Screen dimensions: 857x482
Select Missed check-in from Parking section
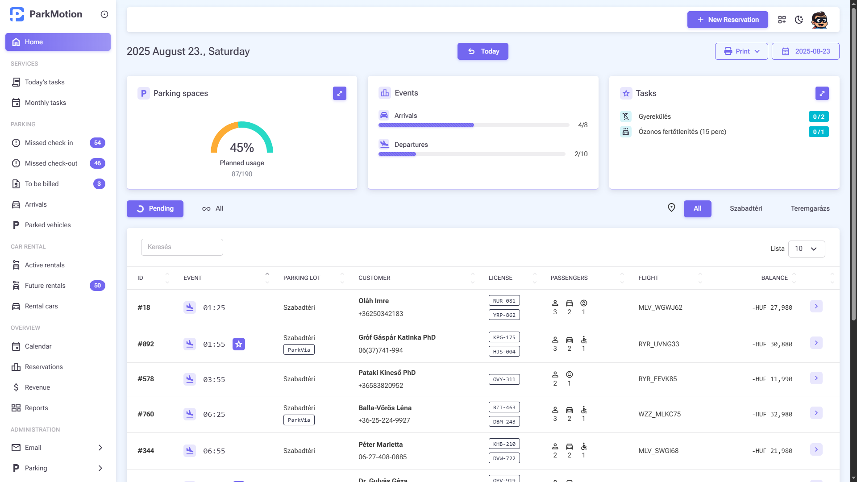49,143
